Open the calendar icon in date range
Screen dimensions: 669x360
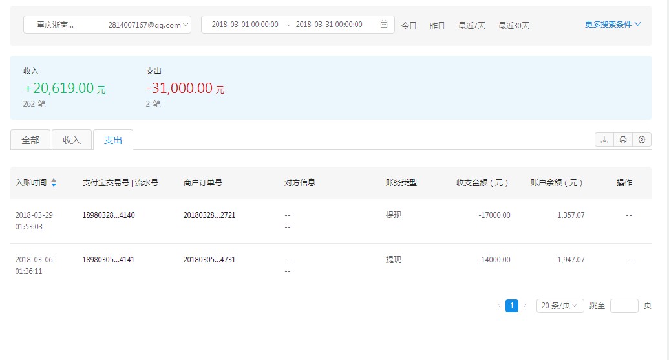[384, 25]
